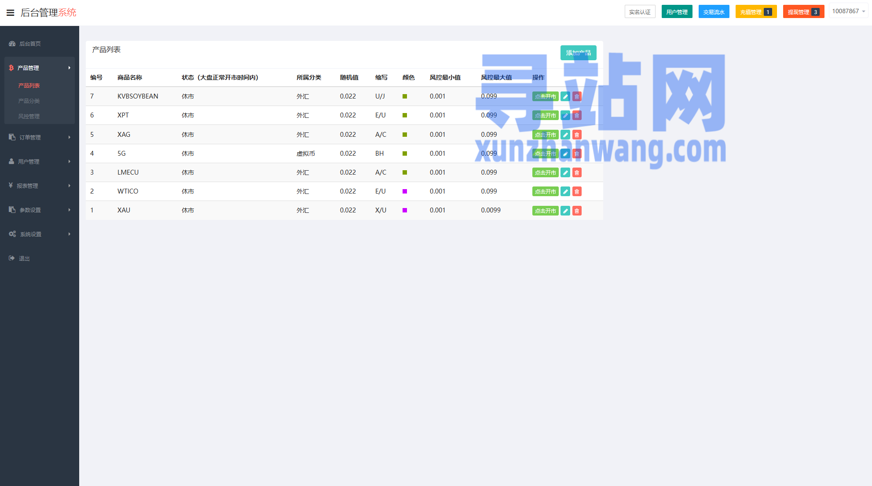
Task: Open the 10087867 account dropdown
Action: [x=848, y=11]
